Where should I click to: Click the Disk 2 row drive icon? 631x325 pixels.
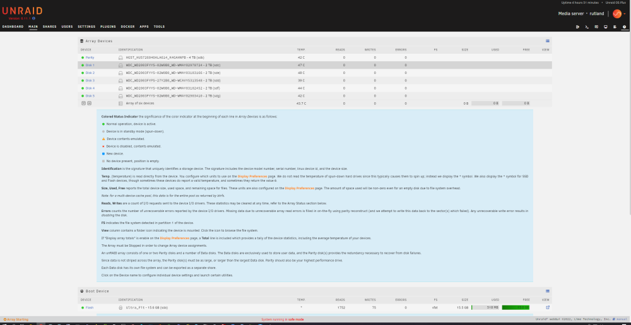(x=121, y=73)
